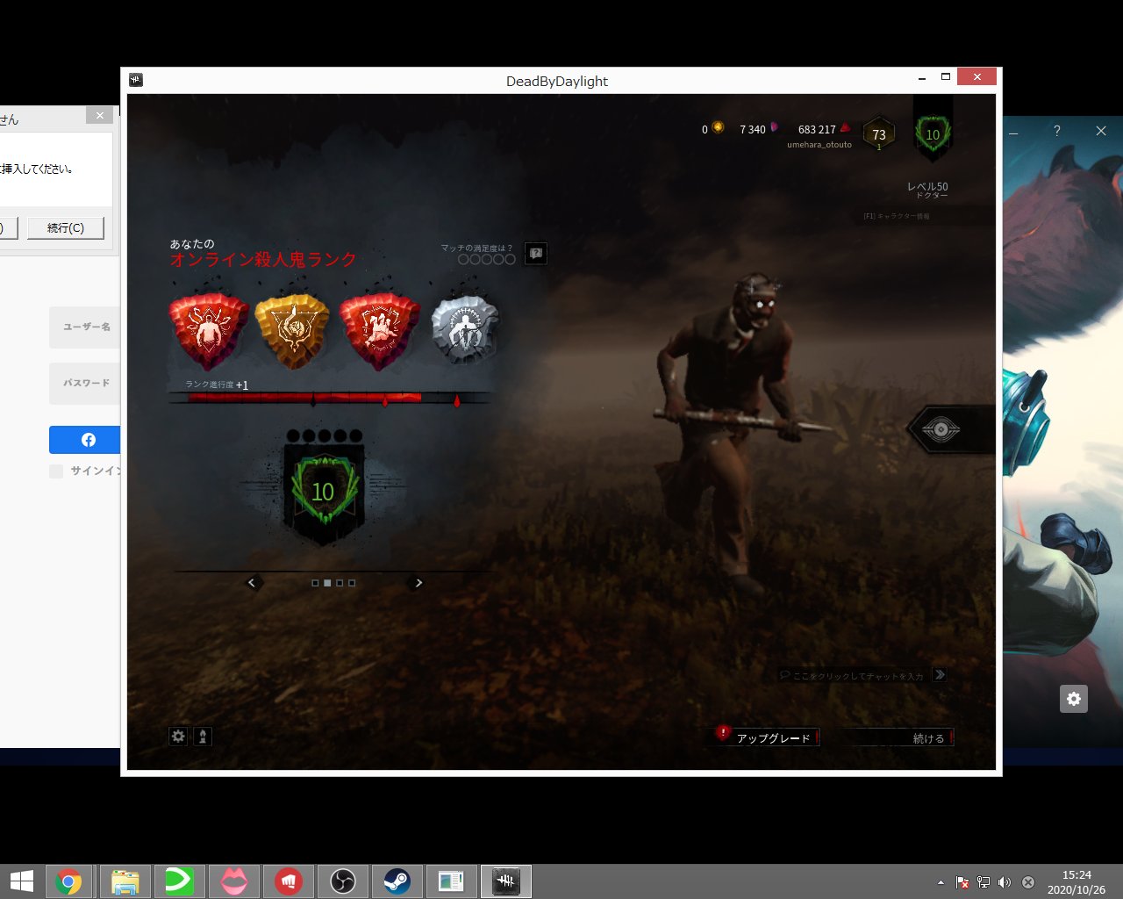Rate the match three, middle circle
The width and height of the screenshot is (1123, 899).
coord(487,259)
